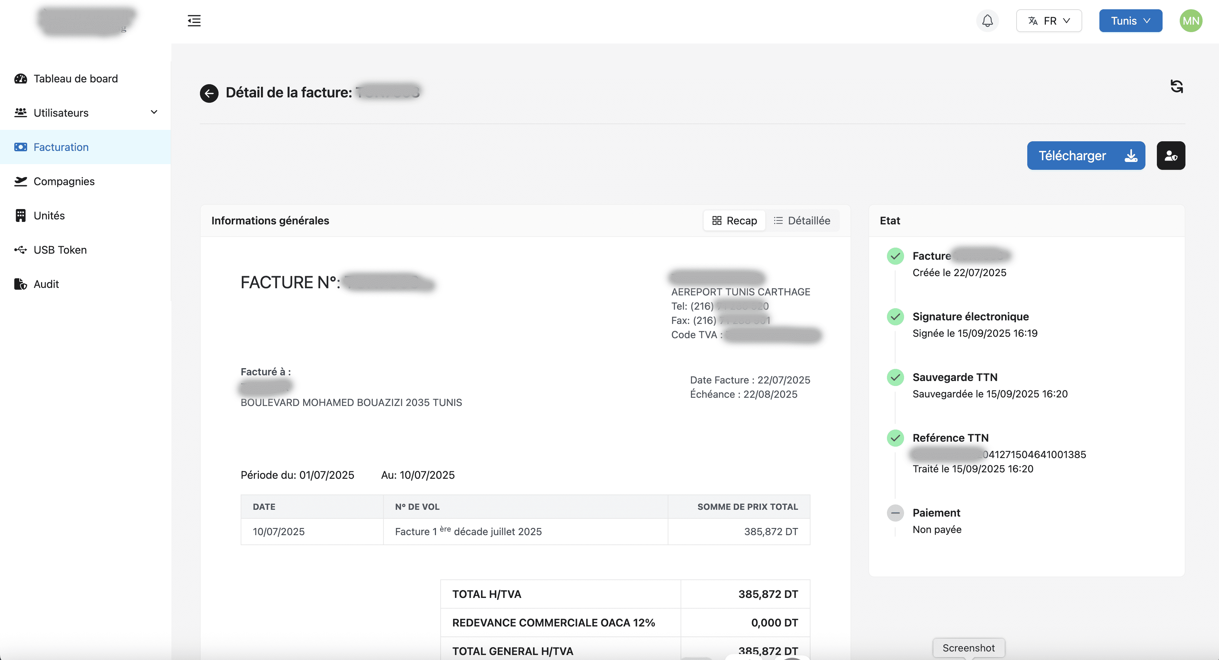Click the Télécharger button
The width and height of the screenshot is (1219, 660).
(x=1085, y=156)
